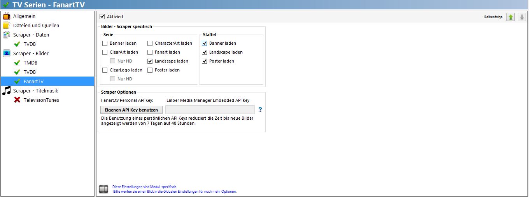Click the green checkmark next to TMDB
Image resolution: width=529 pixels, height=197 pixels.
pos(17,63)
